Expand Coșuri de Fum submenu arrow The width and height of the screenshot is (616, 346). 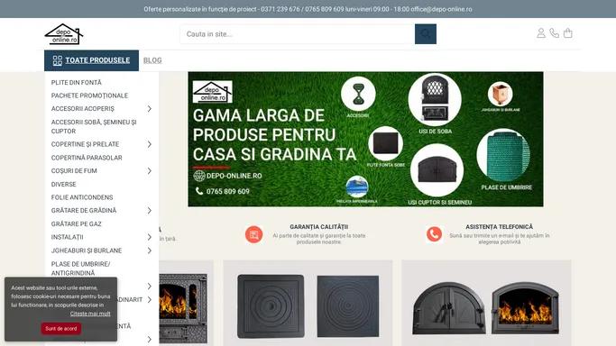tap(150, 170)
